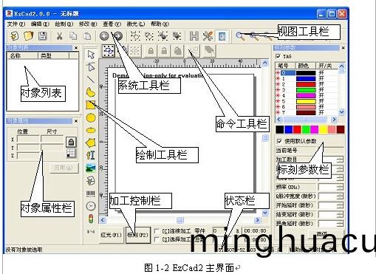Enable the [S] mark selected checkbox

(157, 239)
